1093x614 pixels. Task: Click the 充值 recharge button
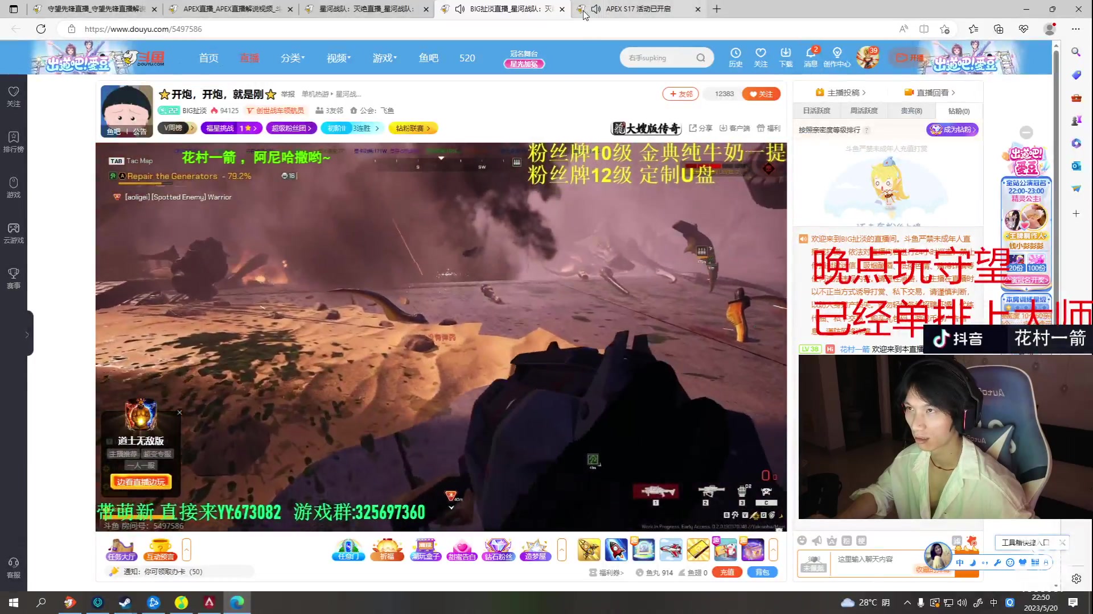727,572
